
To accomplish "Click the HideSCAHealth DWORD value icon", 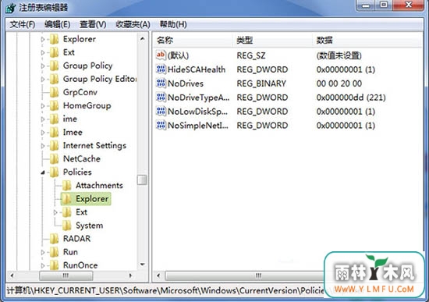I will tap(161, 69).
